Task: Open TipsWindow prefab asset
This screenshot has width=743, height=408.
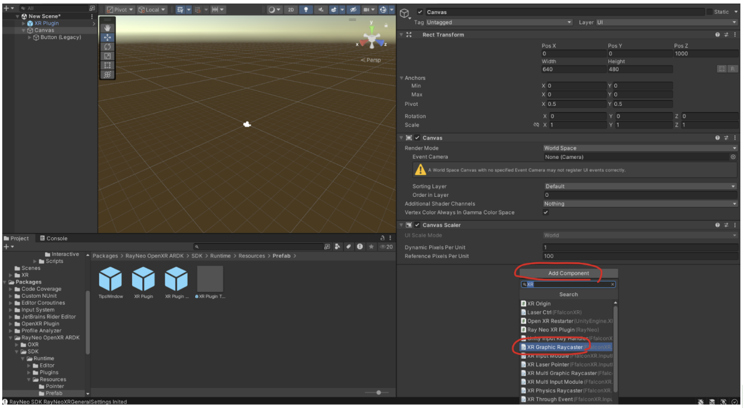Action: pyautogui.click(x=111, y=283)
